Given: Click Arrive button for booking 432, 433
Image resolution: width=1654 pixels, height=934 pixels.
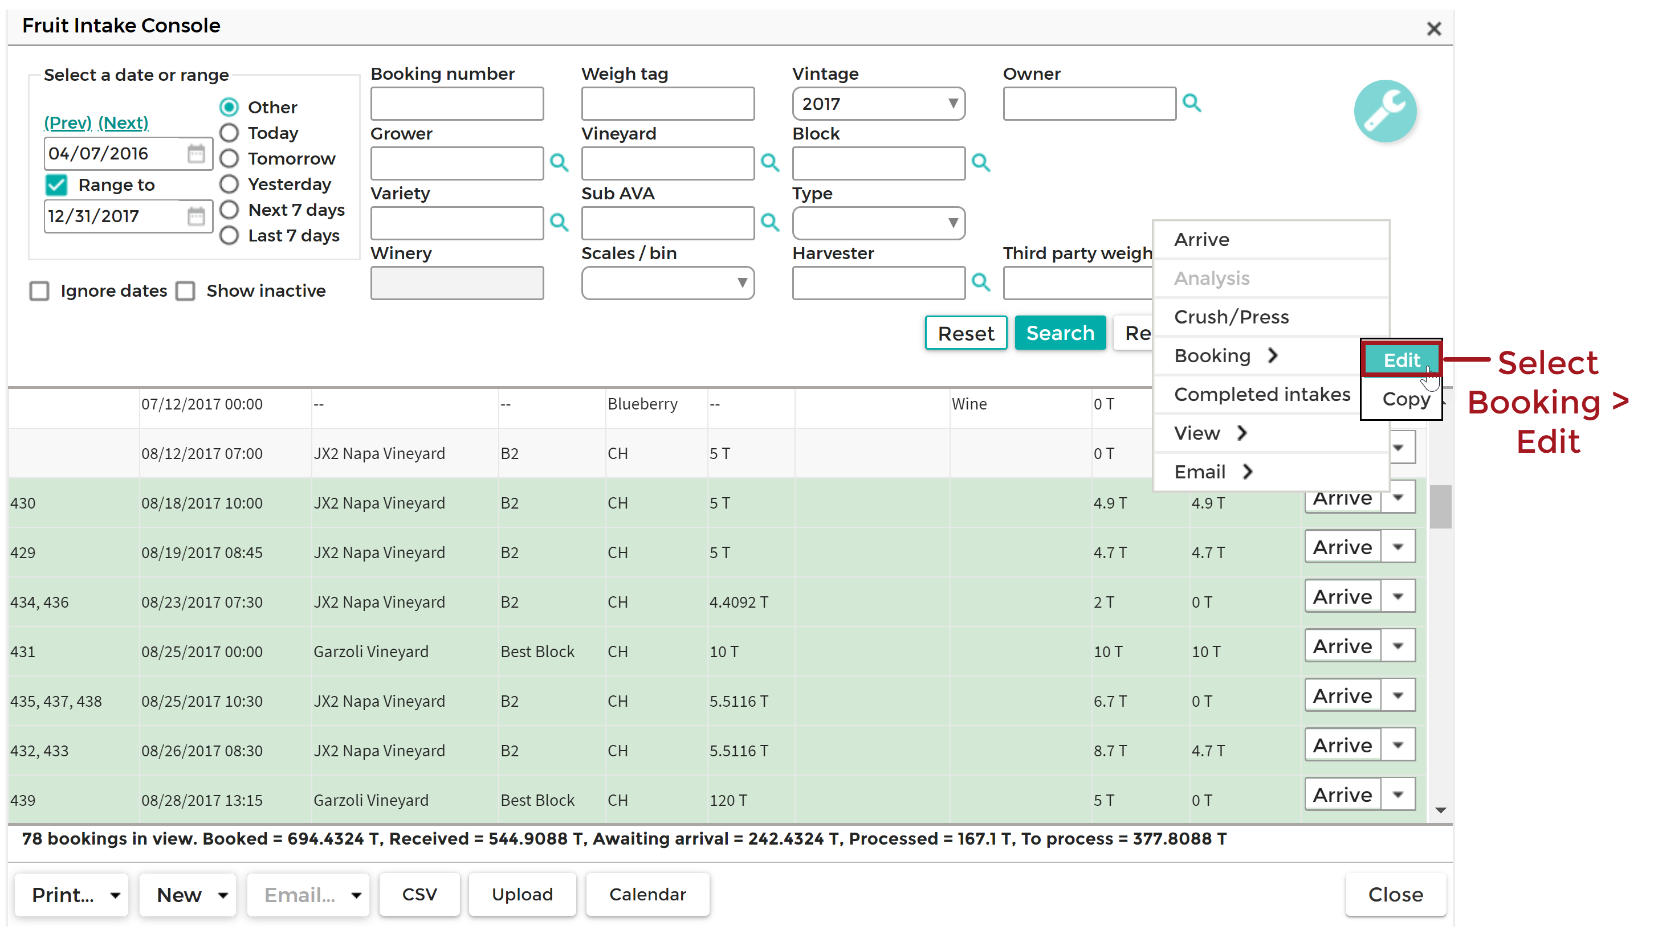Looking at the screenshot, I should (1343, 745).
